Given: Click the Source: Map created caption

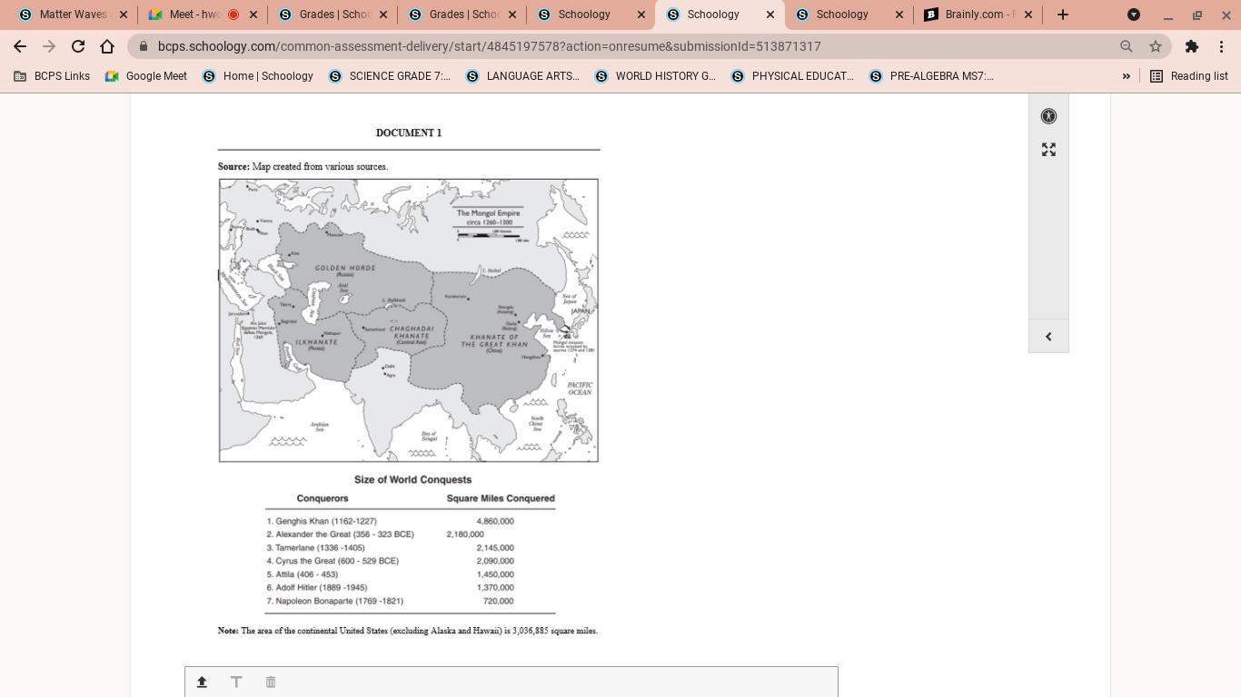Looking at the screenshot, I should (303, 167).
